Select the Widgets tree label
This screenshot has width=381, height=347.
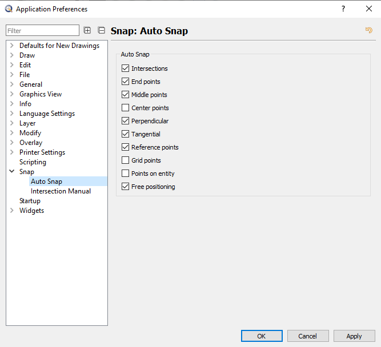pos(31,211)
